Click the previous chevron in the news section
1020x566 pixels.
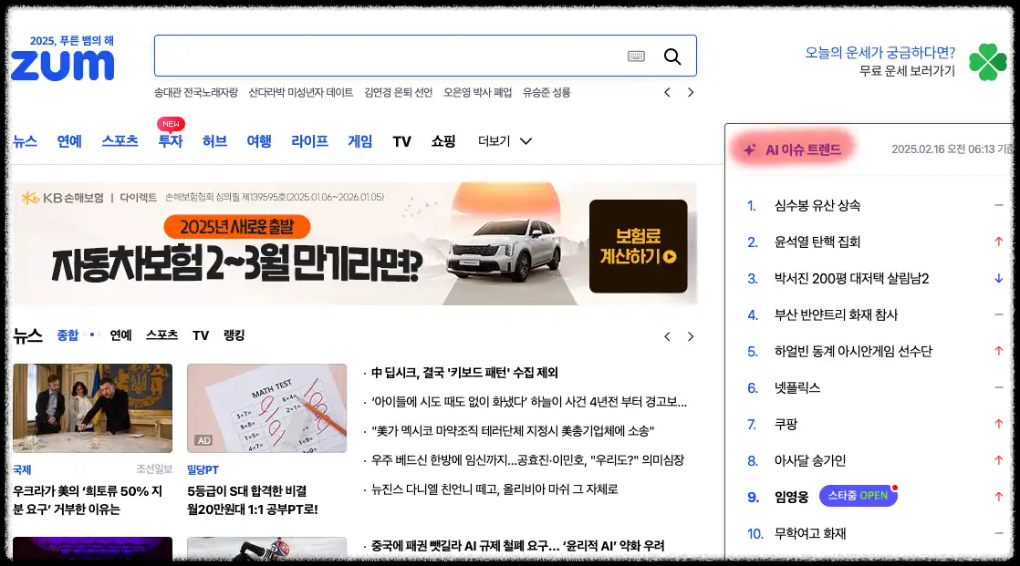coord(667,335)
